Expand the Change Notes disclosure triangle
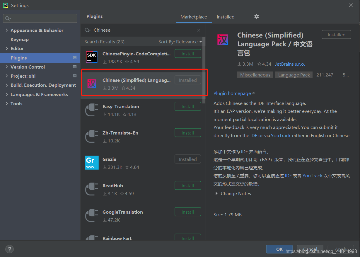Viewport: 360px width, 257px height. (x=216, y=193)
